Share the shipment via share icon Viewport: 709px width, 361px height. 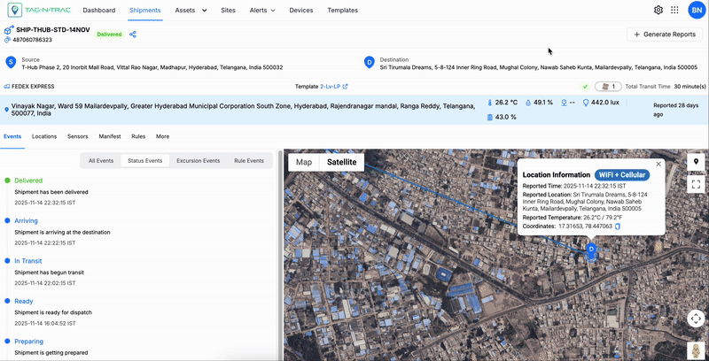[133, 35]
